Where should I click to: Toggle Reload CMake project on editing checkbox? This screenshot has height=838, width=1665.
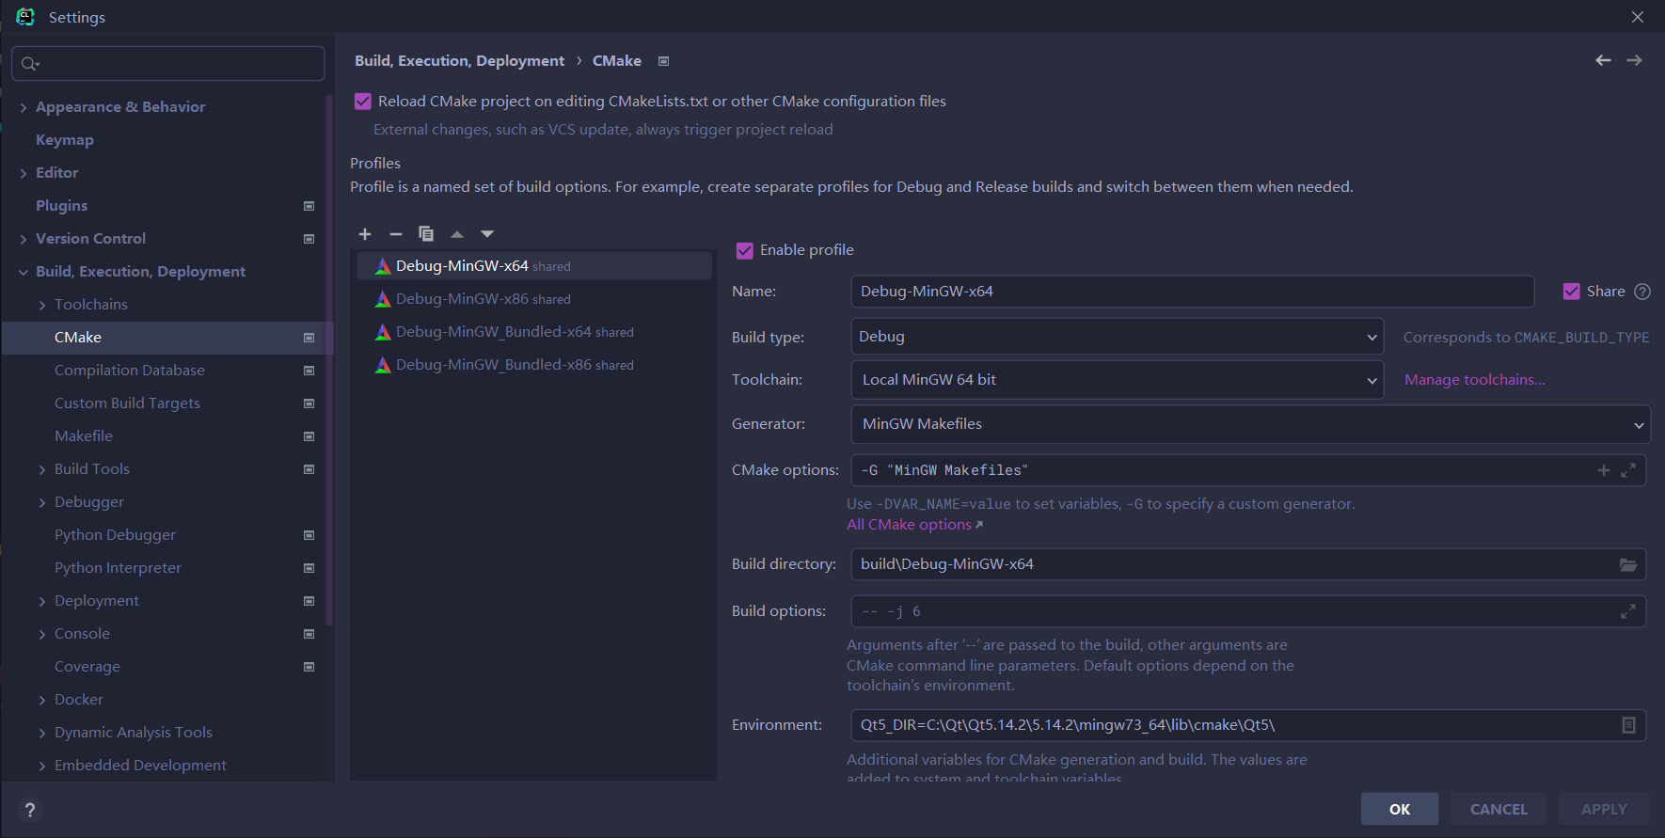click(363, 102)
